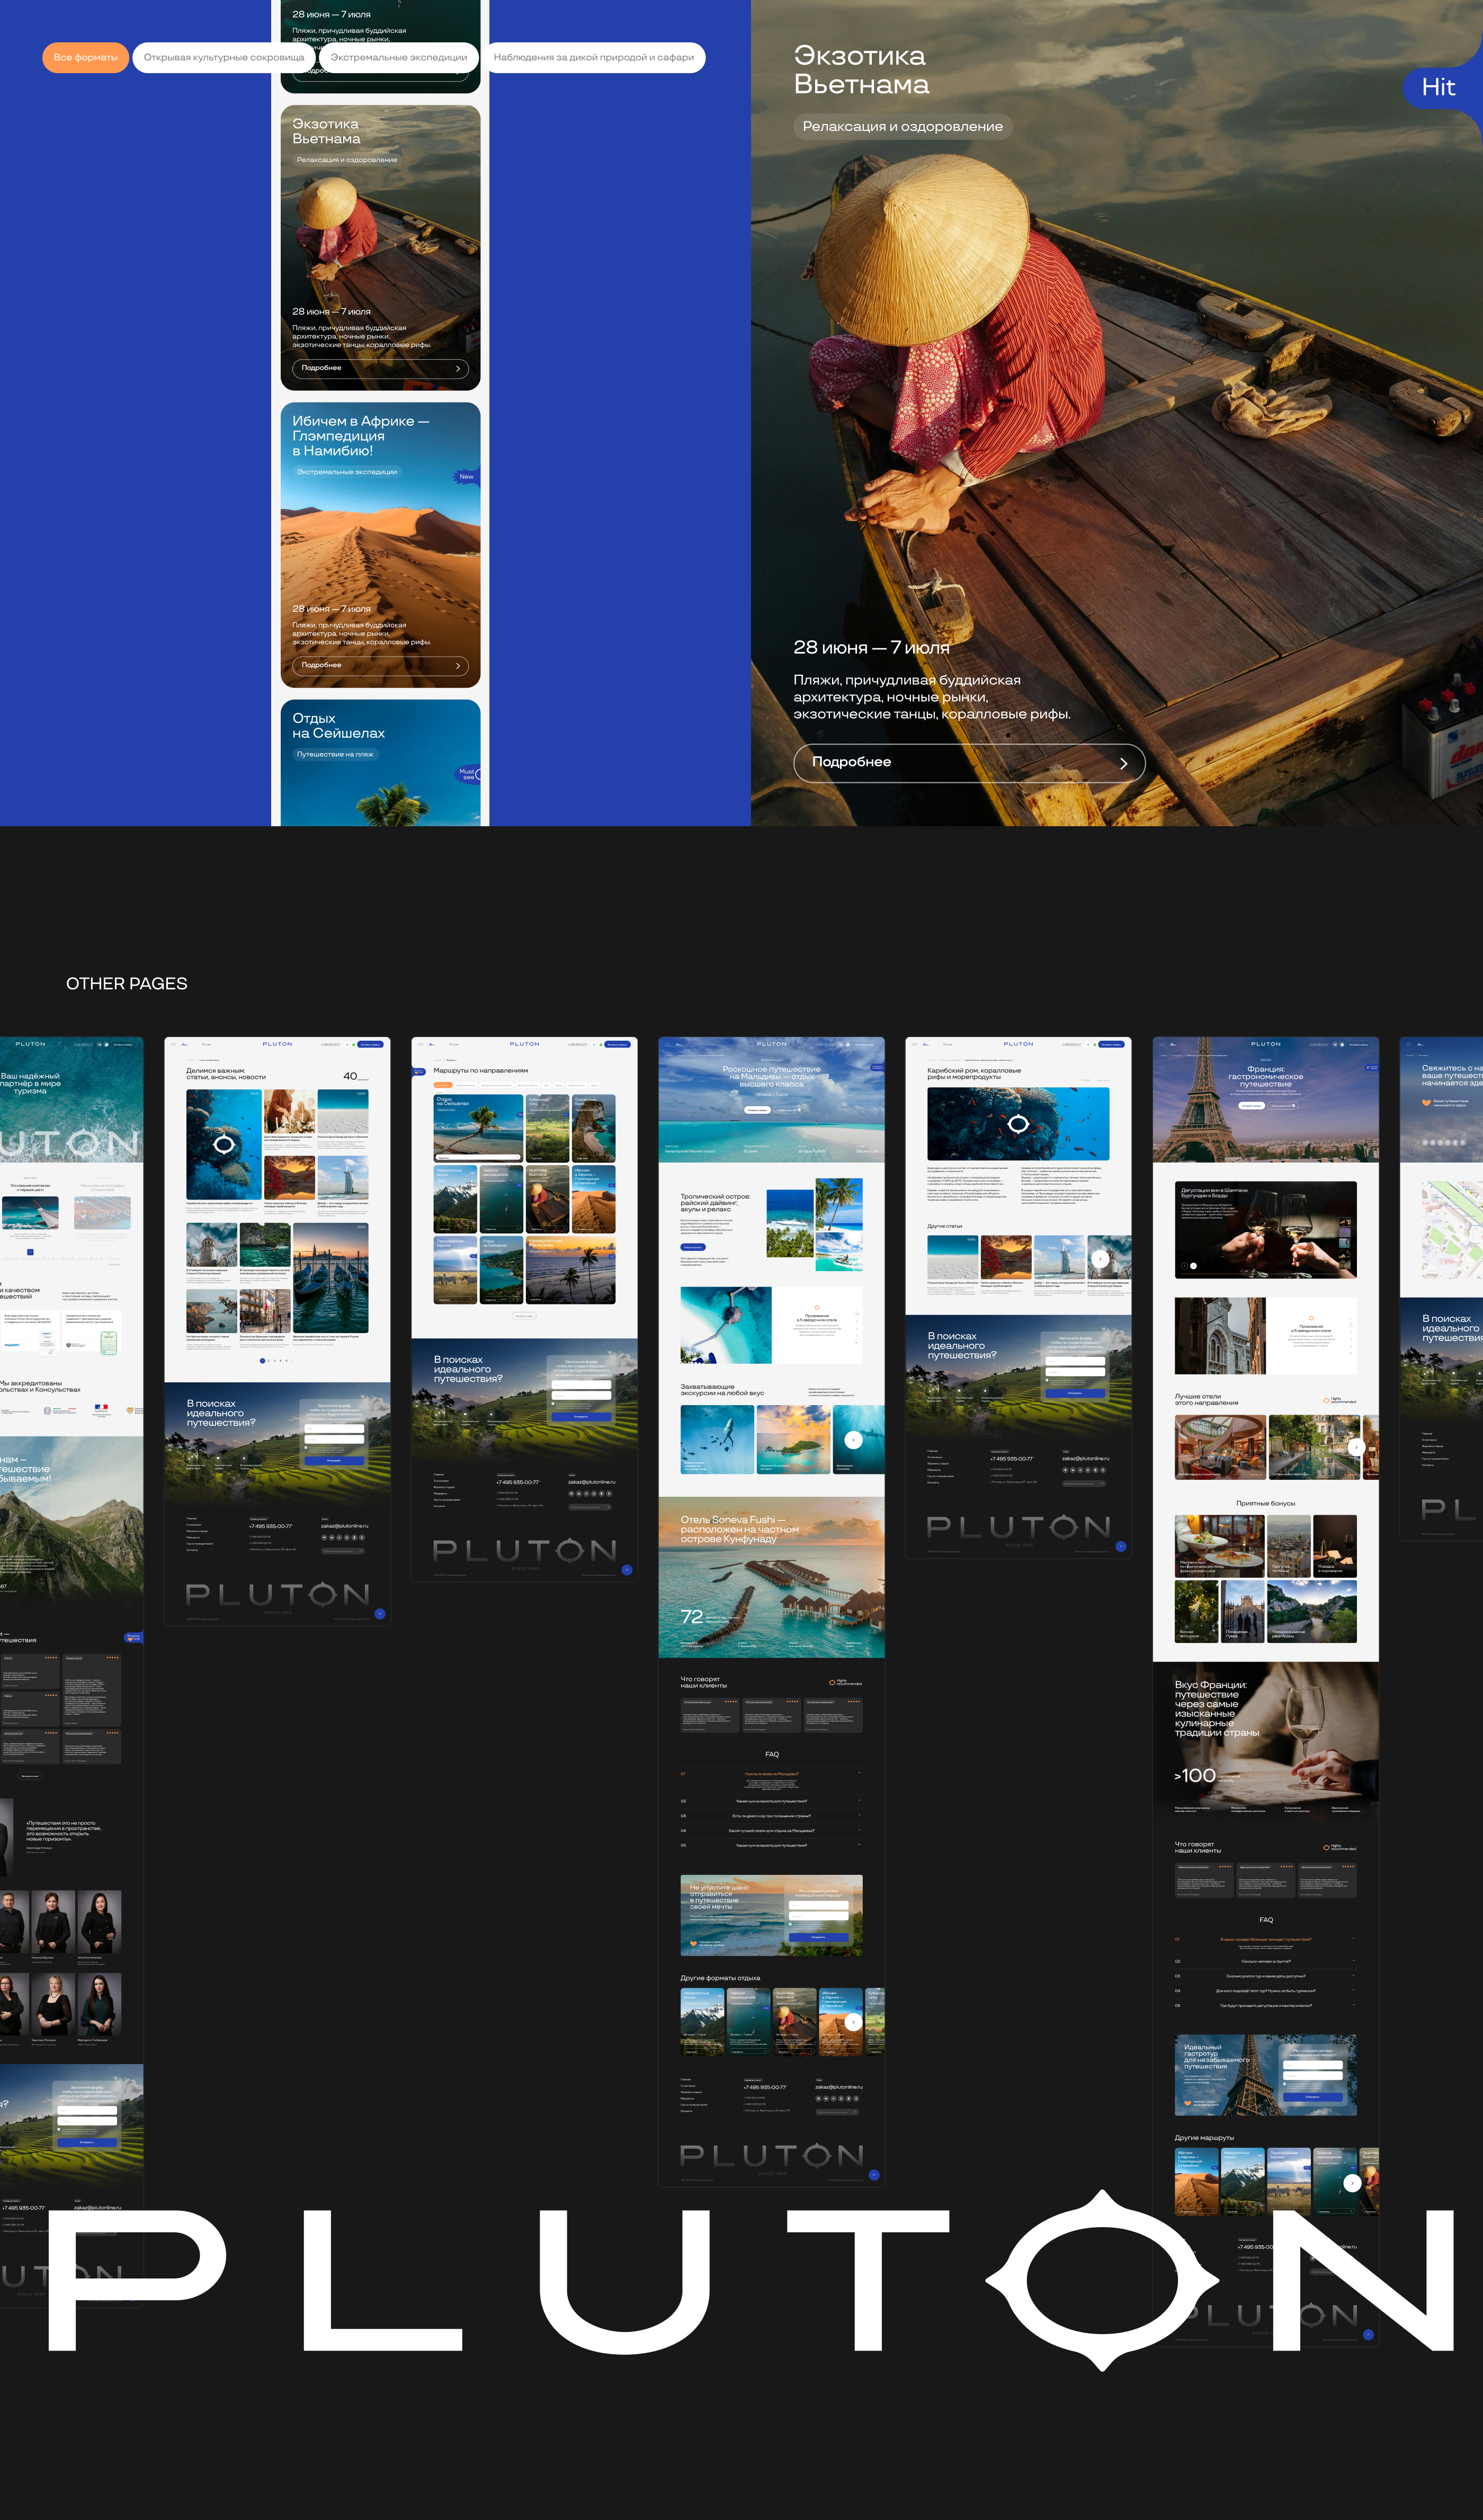Image resolution: width=1483 pixels, height=2520 pixels.
Task: Click the PLUTON header logo on the blog page mockup
Action: tap(277, 1044)
